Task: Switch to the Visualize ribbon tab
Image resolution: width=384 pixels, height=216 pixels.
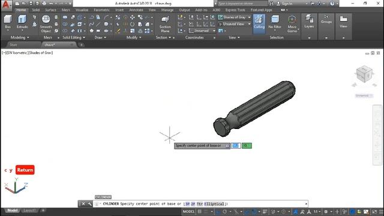Action: (x=82, y=10)
